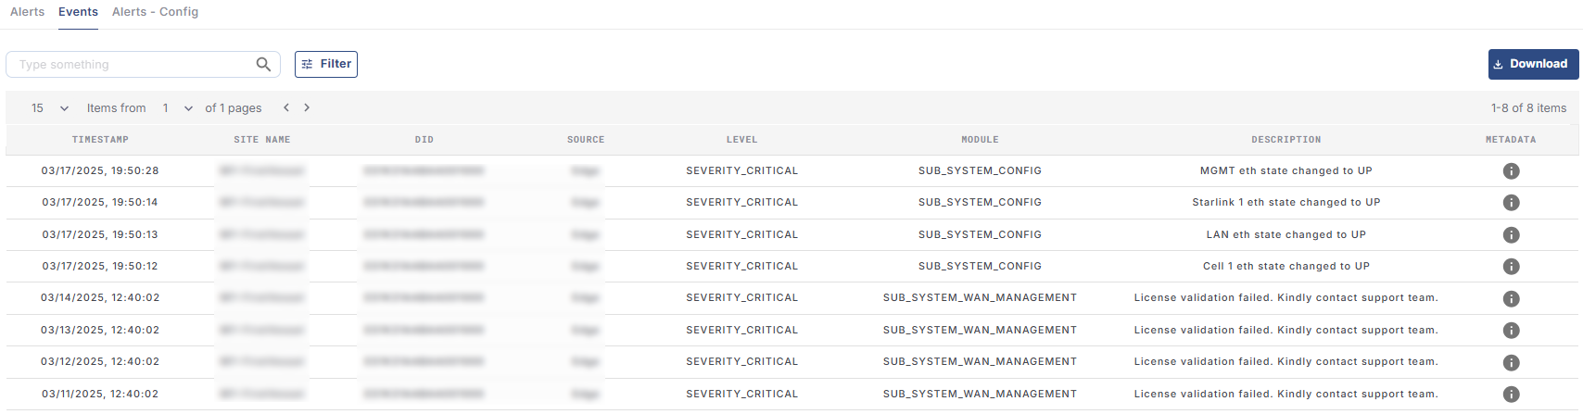Go to the next page arrow
1583x414 pixels.
[307, 107]
